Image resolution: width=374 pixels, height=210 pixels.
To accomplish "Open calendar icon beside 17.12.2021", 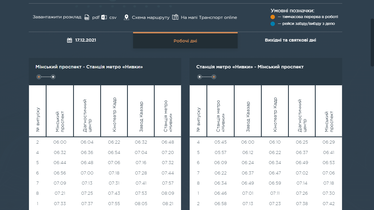I will pos(70,40).
